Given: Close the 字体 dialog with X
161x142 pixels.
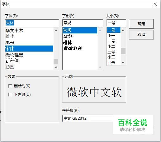Looking at the screenshot, I should pyautogui.click(x=155, y=4).
